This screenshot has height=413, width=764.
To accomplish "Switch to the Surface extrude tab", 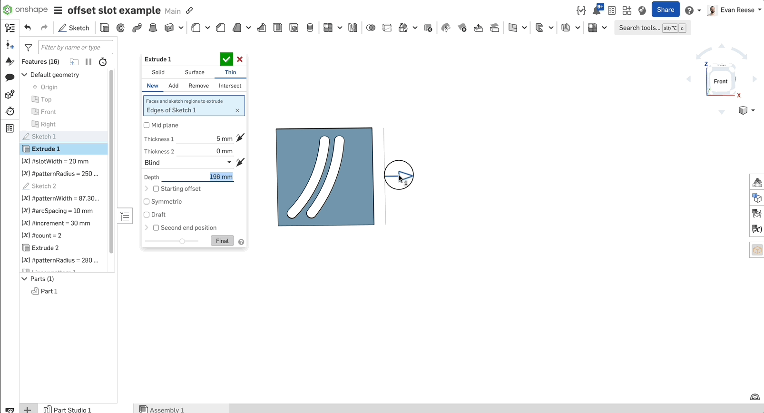I will click(x=195, y=72).
